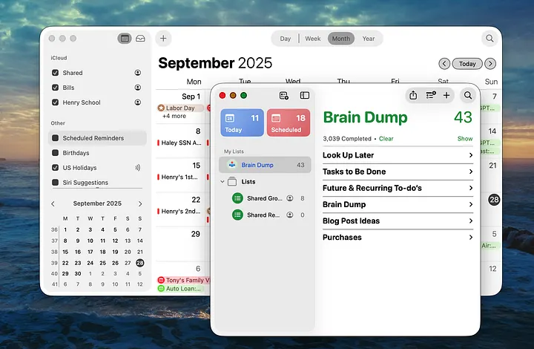Toggle the Reminders sidebar icon
The height and width of the screenshot is (349, 534).
(x=304, y=95)
